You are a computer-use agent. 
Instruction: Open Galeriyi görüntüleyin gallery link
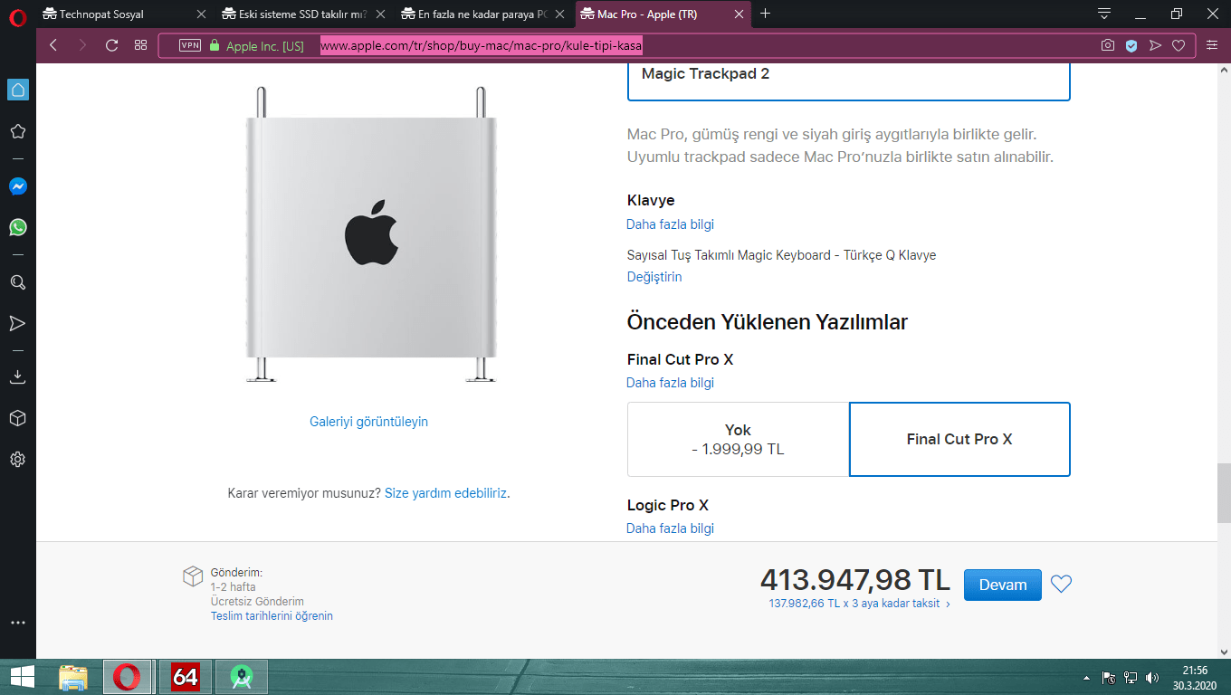(x=368, y=422)
